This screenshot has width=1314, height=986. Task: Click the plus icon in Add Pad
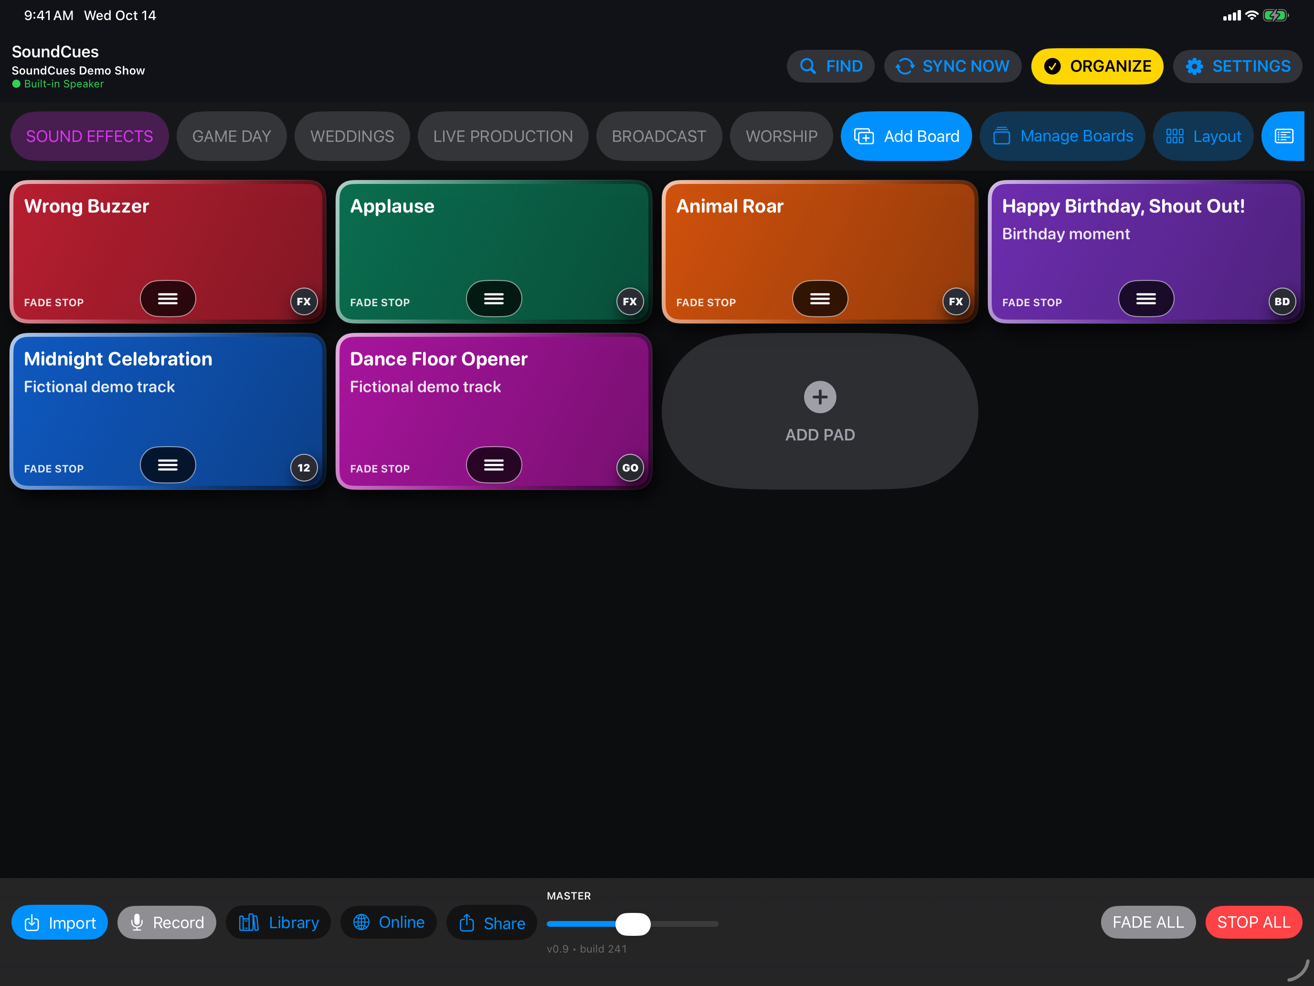pyautogui.click(x=820, y=397)
